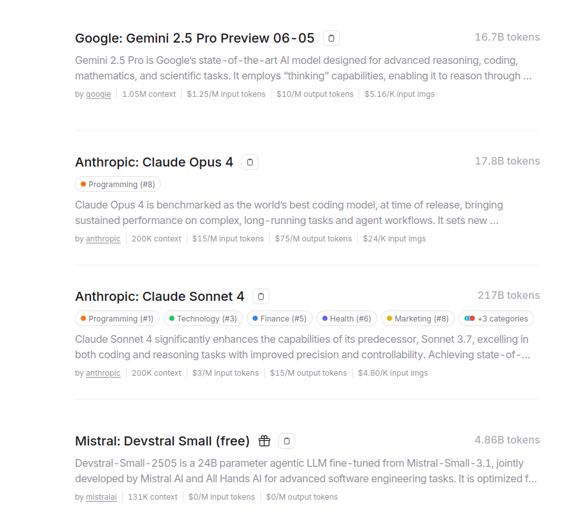
Task: Click the Devstral-Small-2505 description text
Action: [306, 471]
